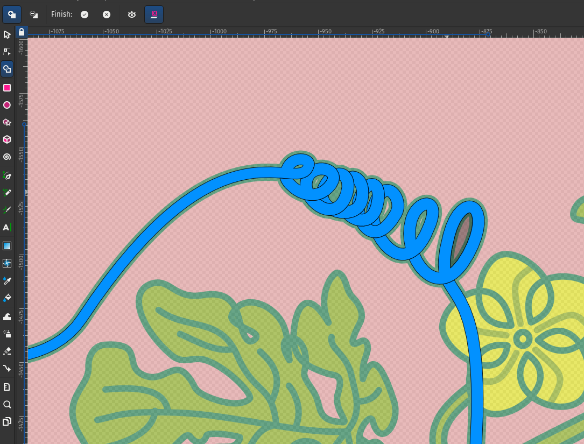Select the Node editing tool
The width and height of the screenshot is (584, 444).
click(x=7, y=52)
